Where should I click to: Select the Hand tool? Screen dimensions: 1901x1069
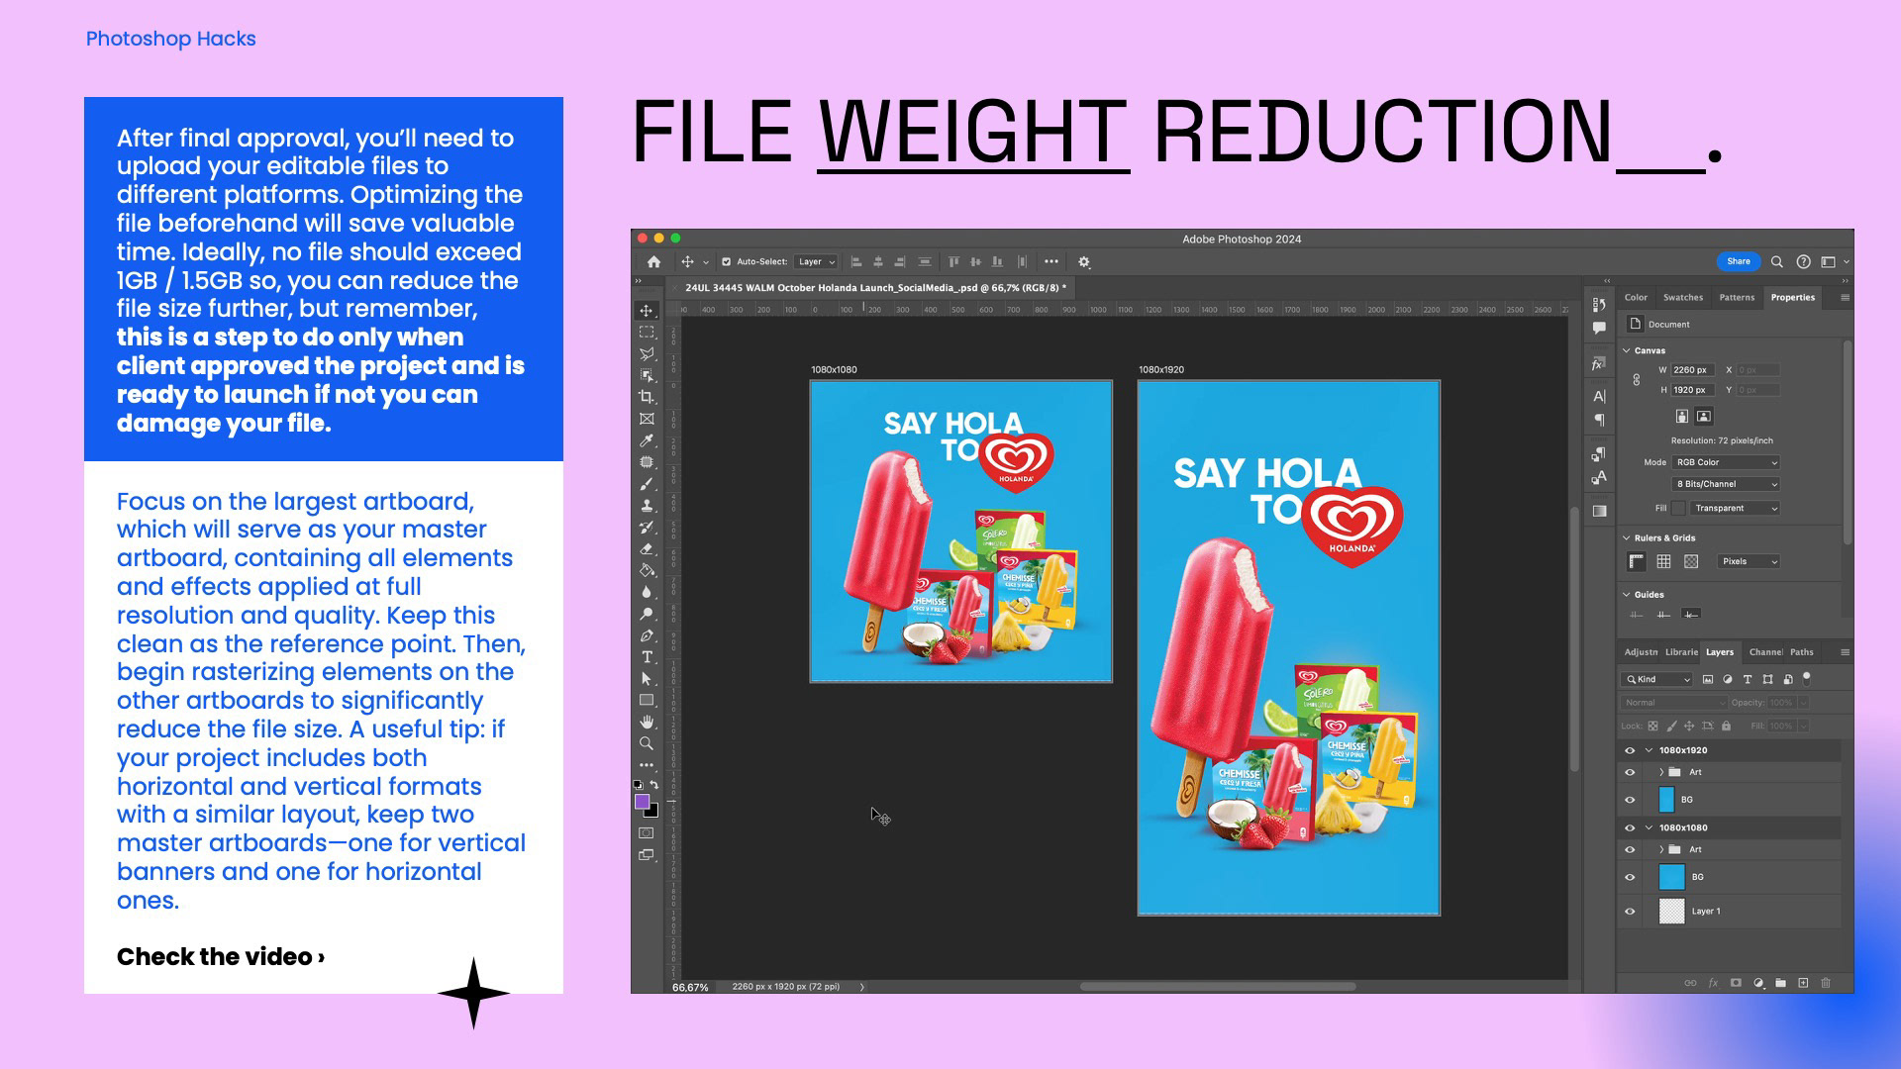click(x=647, y=723)
